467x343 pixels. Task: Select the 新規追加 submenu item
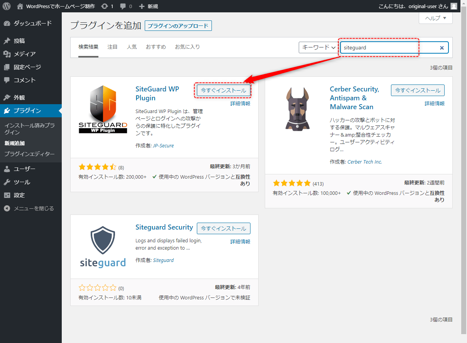click(x=15, y=143)
